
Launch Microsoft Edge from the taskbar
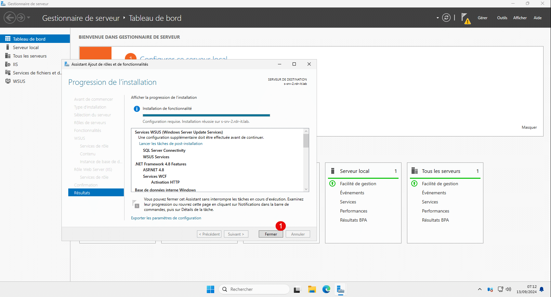point(326,289)
